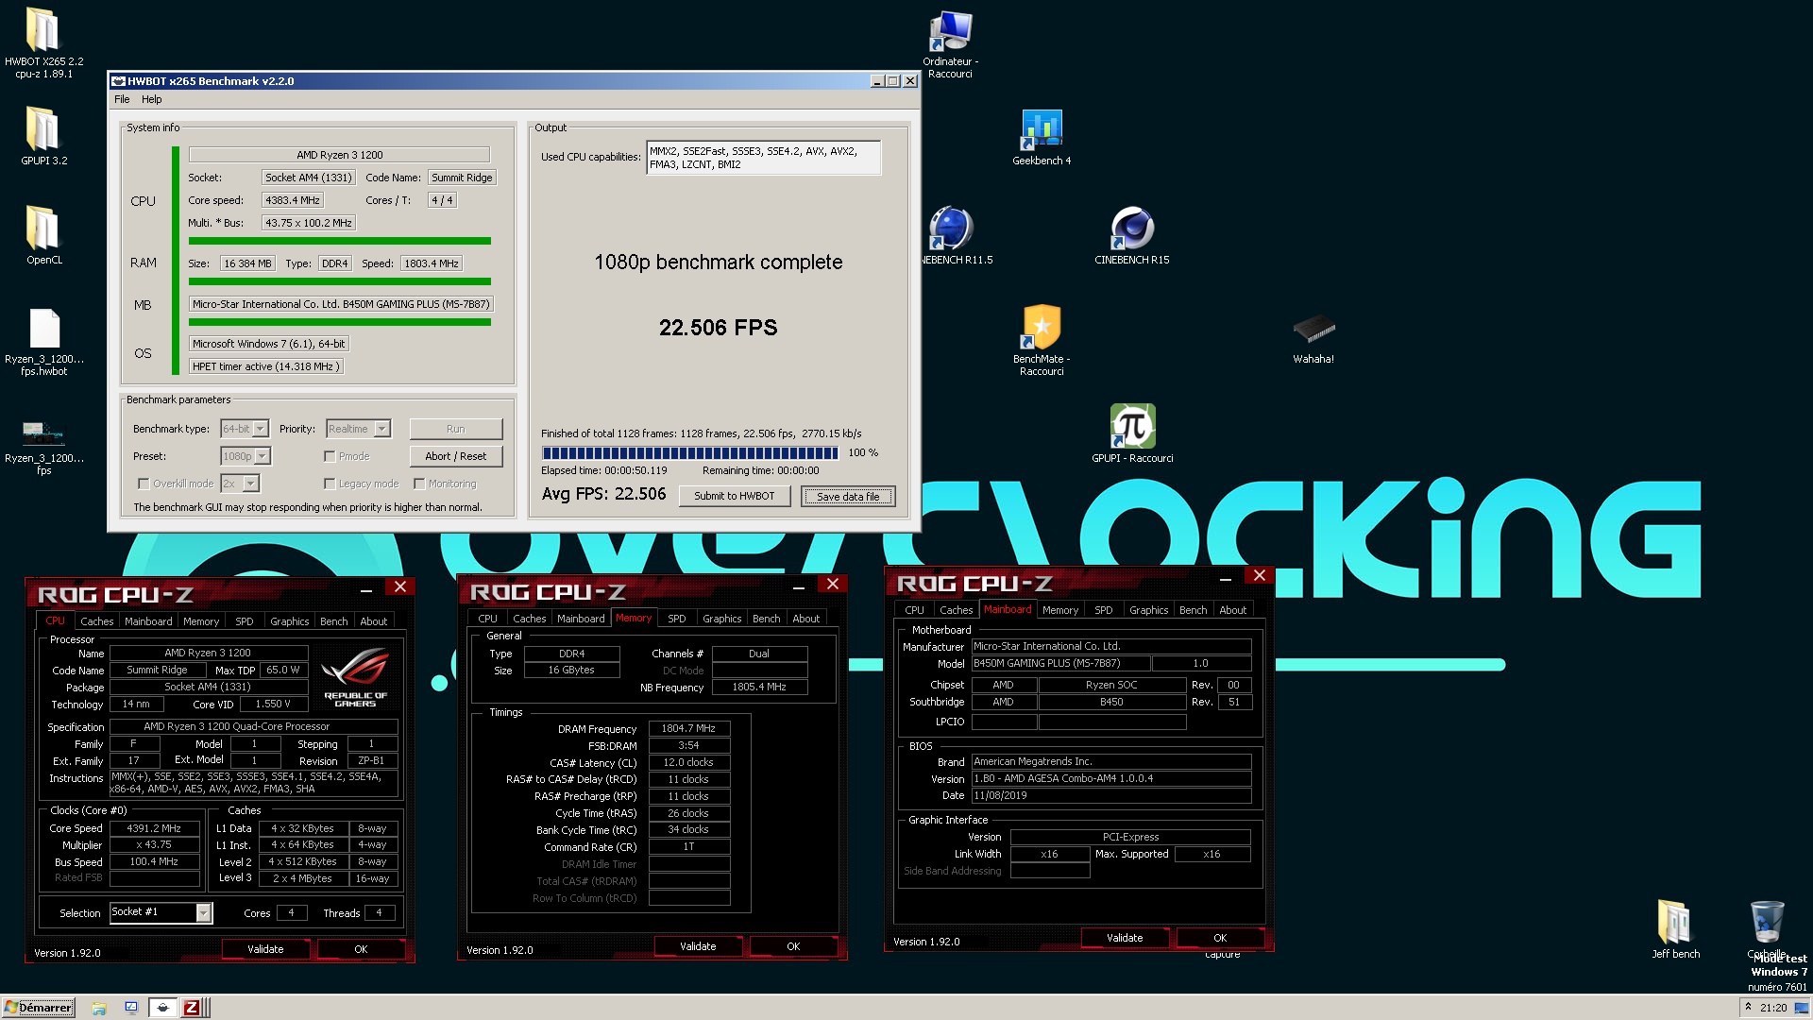Click the 22.506 FPS result text
This screenshot has width=1813, height=1020.
pos(718,328)
